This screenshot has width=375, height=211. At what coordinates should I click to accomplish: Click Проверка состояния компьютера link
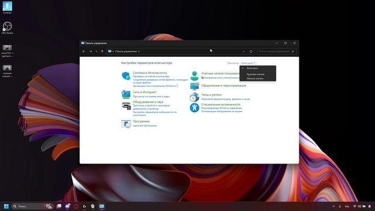click(151, 76)
